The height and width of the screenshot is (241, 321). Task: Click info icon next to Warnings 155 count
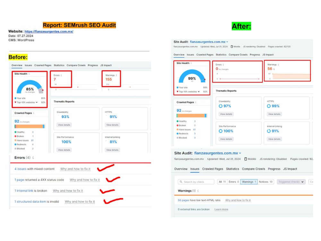point(117,75)
